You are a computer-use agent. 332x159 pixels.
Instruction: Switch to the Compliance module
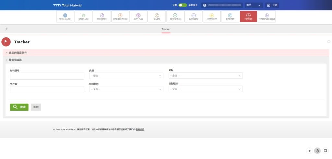click(x=175, y=17)
